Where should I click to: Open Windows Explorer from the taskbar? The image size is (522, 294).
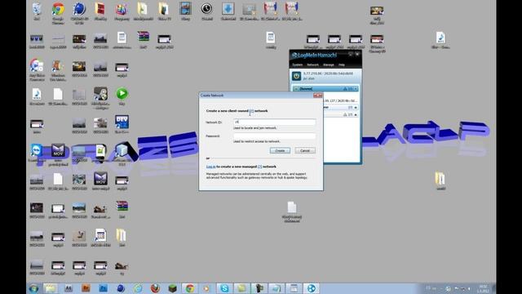(51, 288)
